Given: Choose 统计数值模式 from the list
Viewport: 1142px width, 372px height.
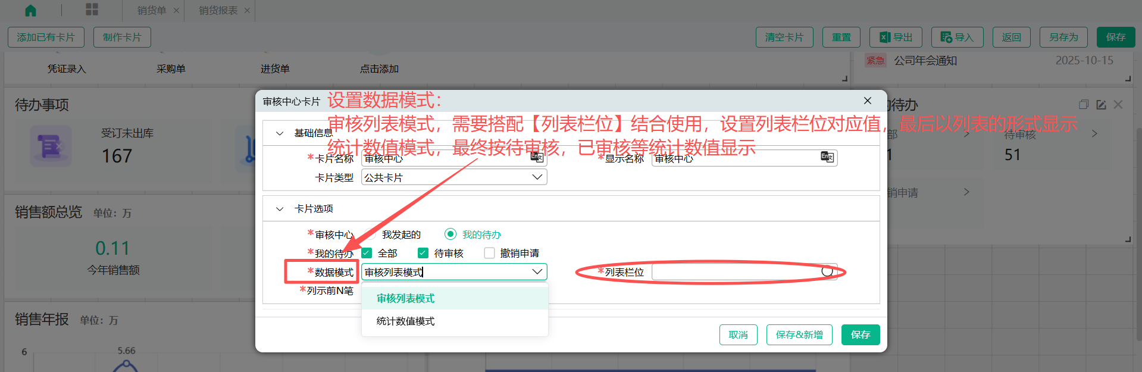Looking at the screenshot, I should coord(405,321).
